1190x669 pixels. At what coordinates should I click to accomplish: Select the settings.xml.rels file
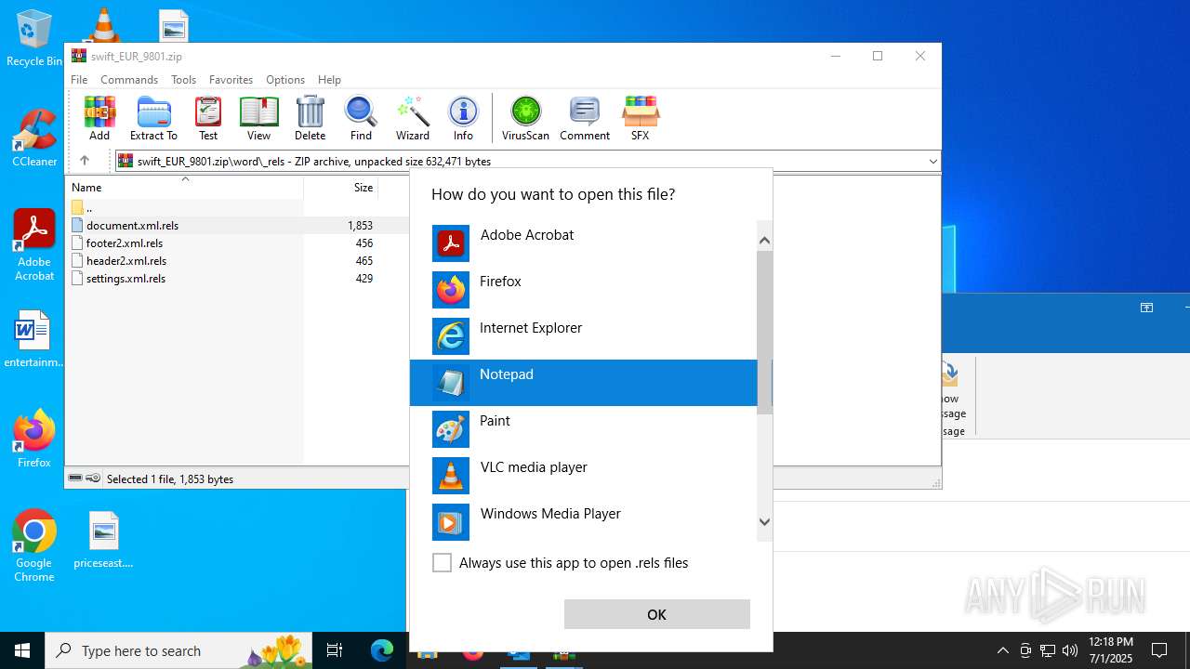(126, 278)
